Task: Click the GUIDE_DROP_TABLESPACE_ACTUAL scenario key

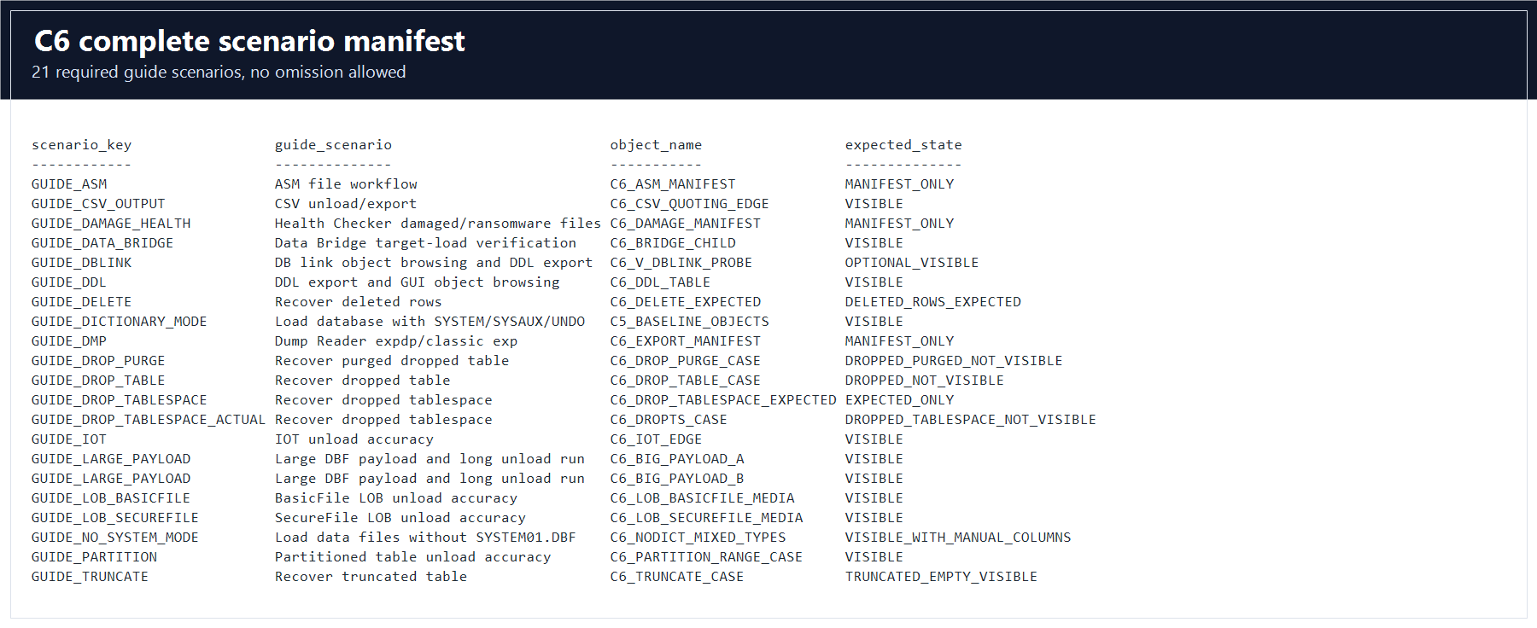Action: pos(149,420)
